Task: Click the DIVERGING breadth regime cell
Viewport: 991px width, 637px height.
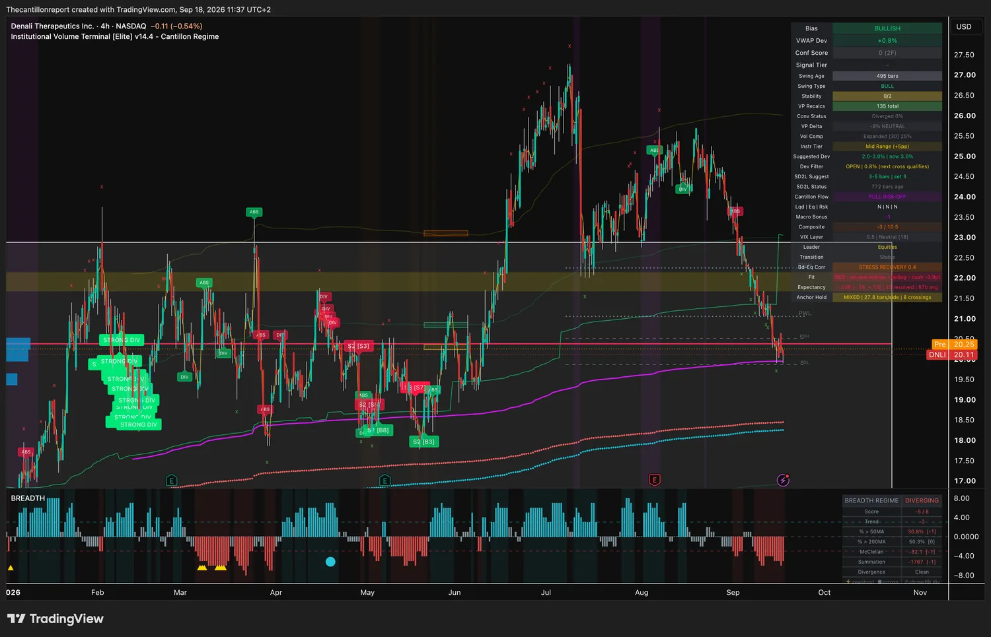Action: pyautogui.click(x=922, y=500)
